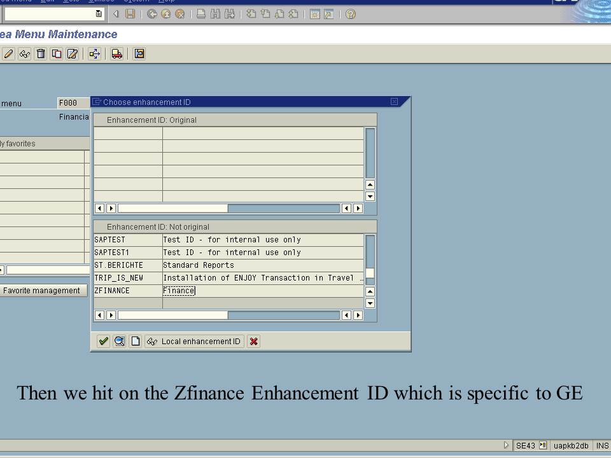This screenshot has height=458, width=611.
Task: Click the Favorite management button
Action: coord(43,290)
